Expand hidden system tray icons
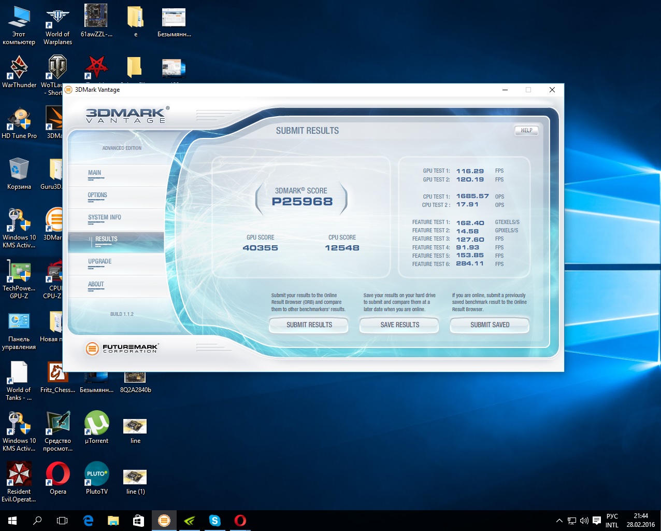Screen dimensions: 661x531 tap(559, 521)
